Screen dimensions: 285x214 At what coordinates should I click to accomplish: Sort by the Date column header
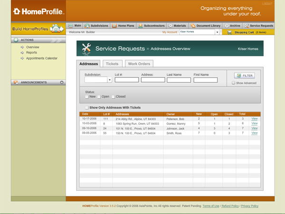tap(85, 114)
